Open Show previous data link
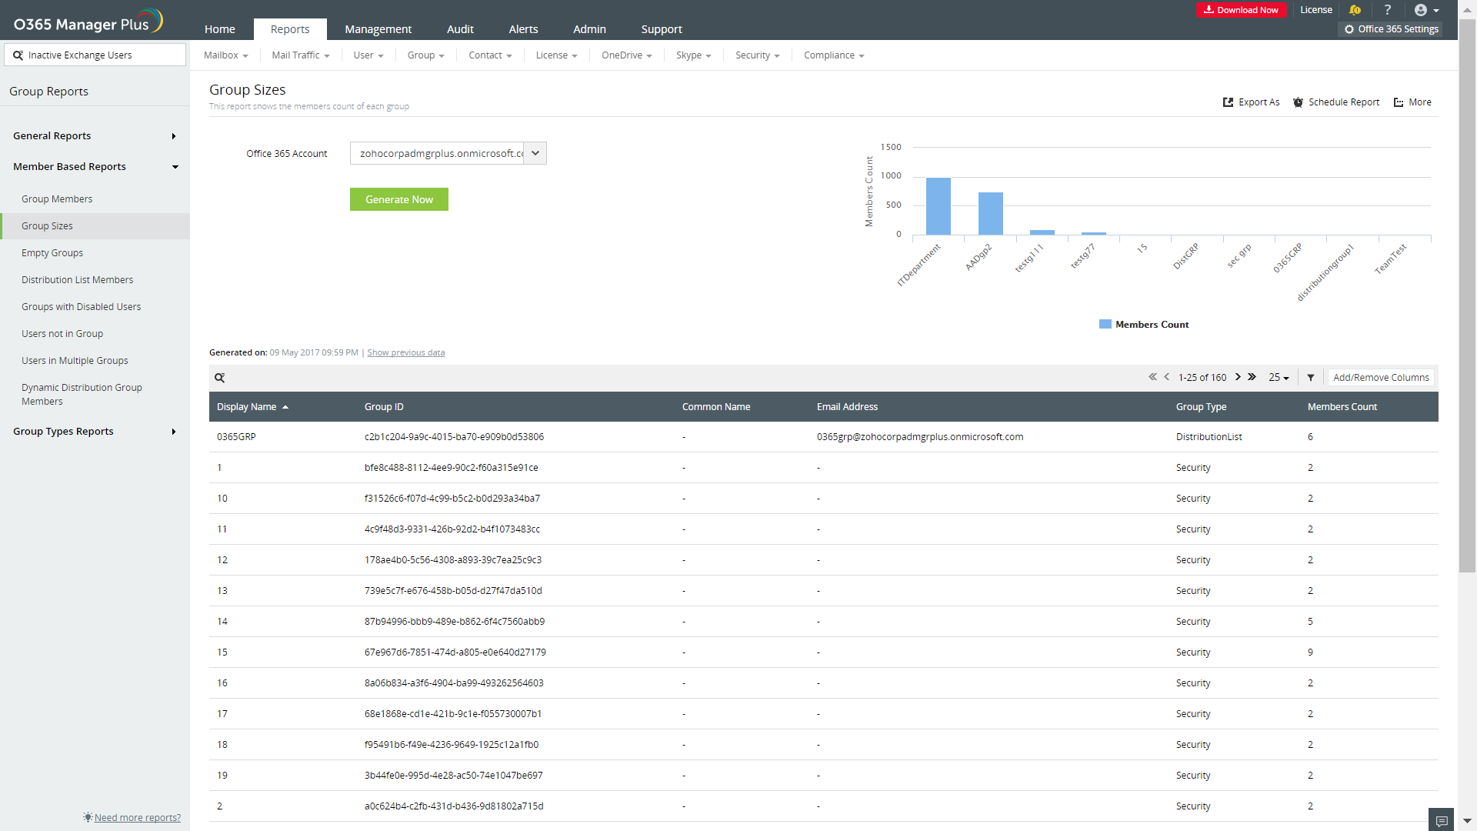This screenshot has width=1477, height=831. pyautogui.click(x=405, y=353)
